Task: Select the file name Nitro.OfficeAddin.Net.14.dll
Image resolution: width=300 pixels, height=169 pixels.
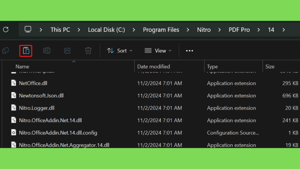Action: 50,120
